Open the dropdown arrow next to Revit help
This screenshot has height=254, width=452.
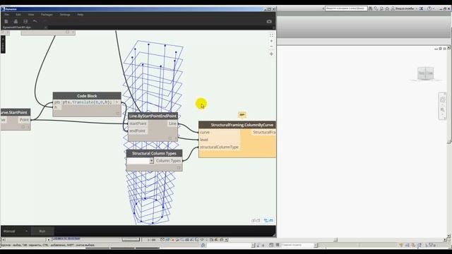[434, 8]
